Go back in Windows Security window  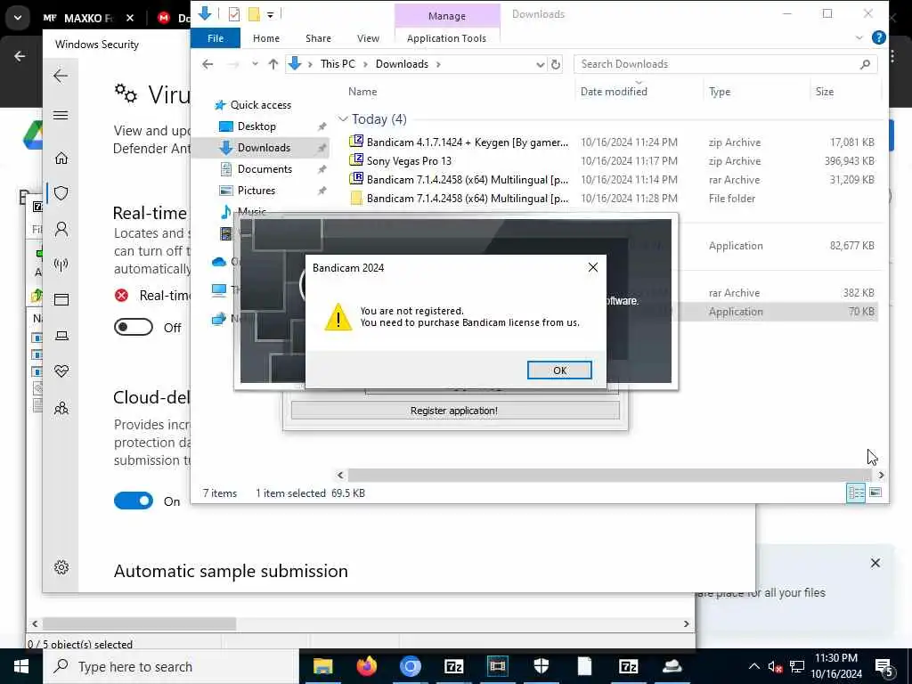pyautogui.click(x=61, y=76)
